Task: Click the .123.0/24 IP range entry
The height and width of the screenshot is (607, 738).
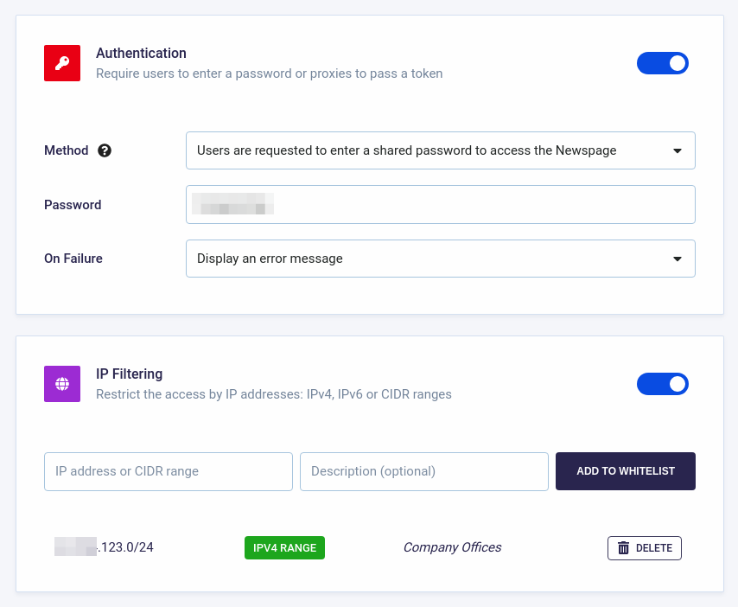Action: (104, 546)
